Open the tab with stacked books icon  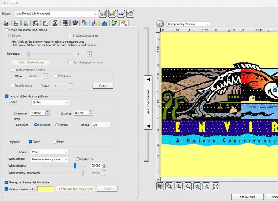click(x=75, y=23)
